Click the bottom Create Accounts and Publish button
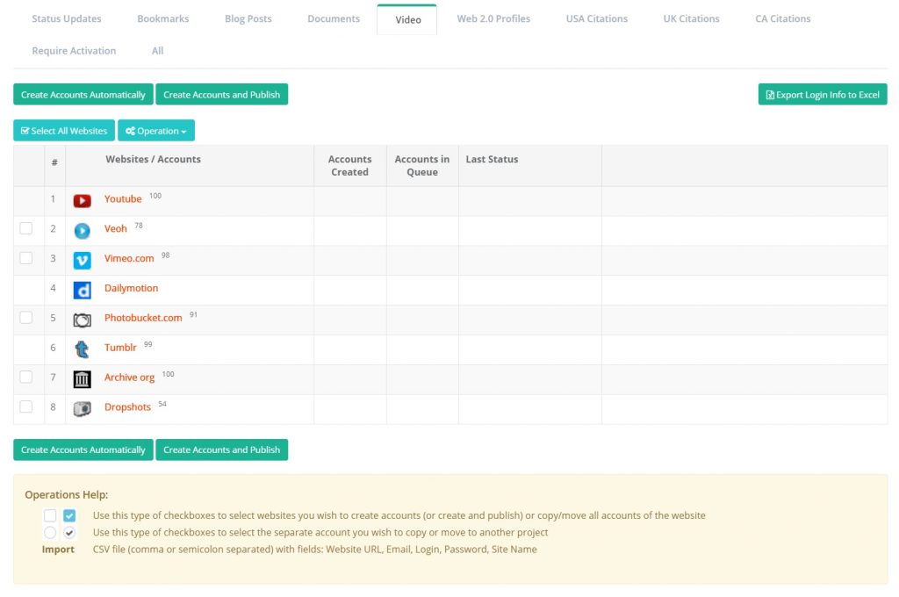Screen dimensions: 899x597 click(221, 450)
